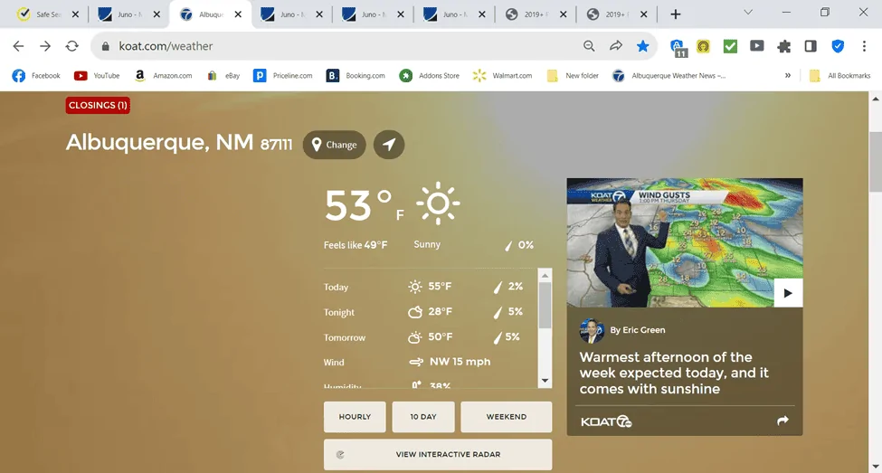
Task: Click Tonight's 28°F forecast row
Action: pos(424,312)
